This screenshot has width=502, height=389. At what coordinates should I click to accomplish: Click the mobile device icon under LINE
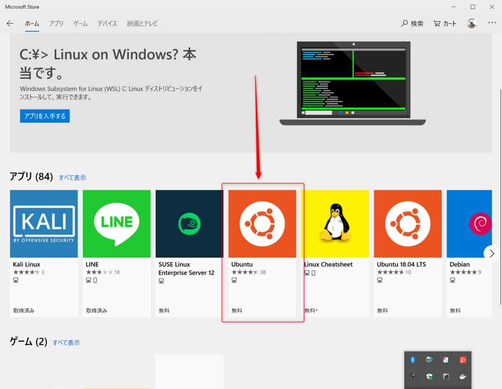pyautogui.click(x=95, y=280)
